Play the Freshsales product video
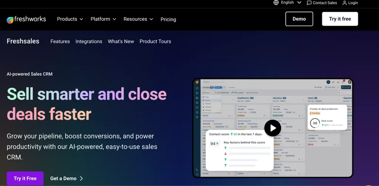 click(x=273, y=128)
